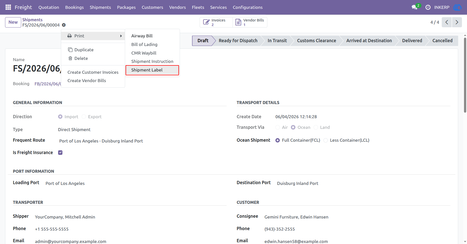Choose Air transport radio button
The image size is (467, 244).
click(x=277, y=127)
